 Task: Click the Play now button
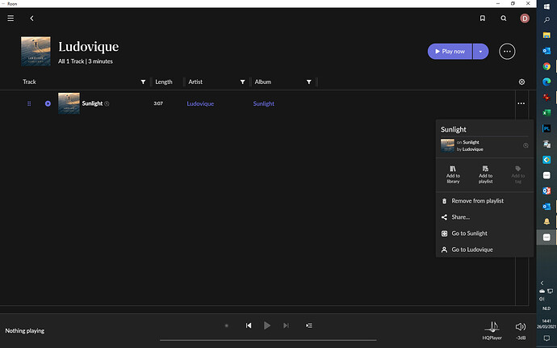450,51
